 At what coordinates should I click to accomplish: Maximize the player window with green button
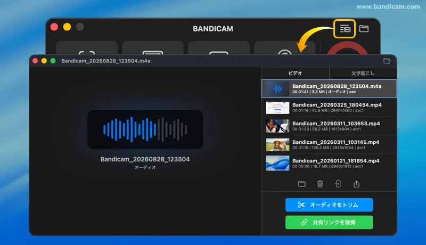click(53, 61)
